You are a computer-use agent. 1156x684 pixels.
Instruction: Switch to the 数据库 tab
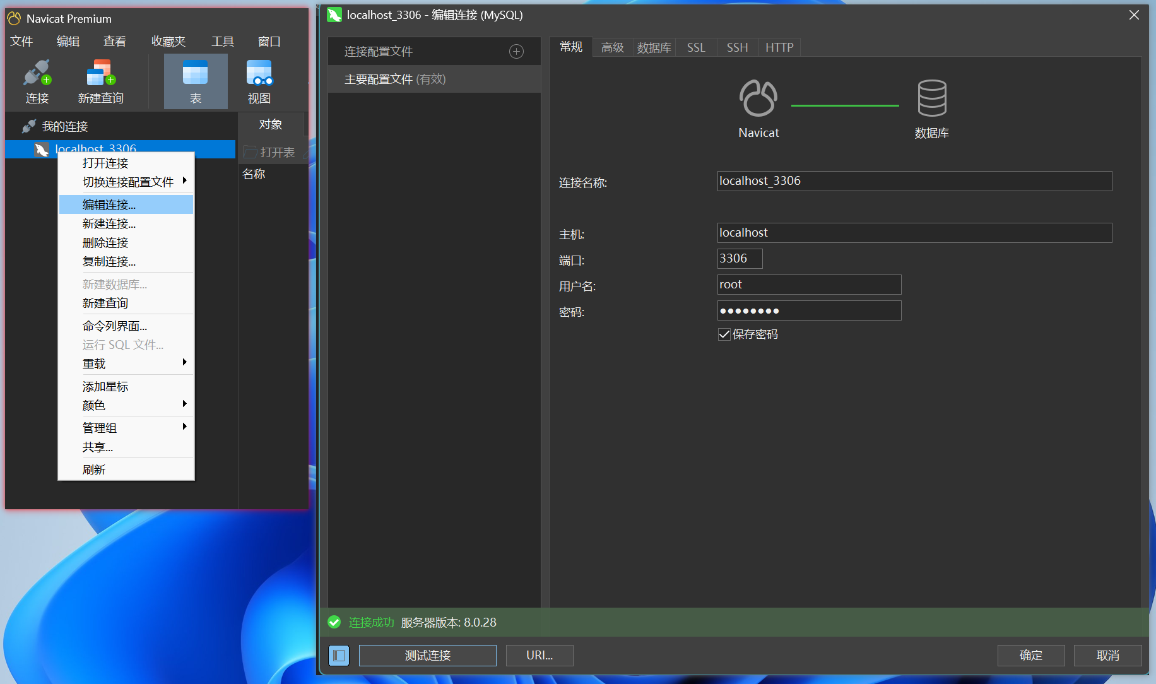[x=654, y=47]
